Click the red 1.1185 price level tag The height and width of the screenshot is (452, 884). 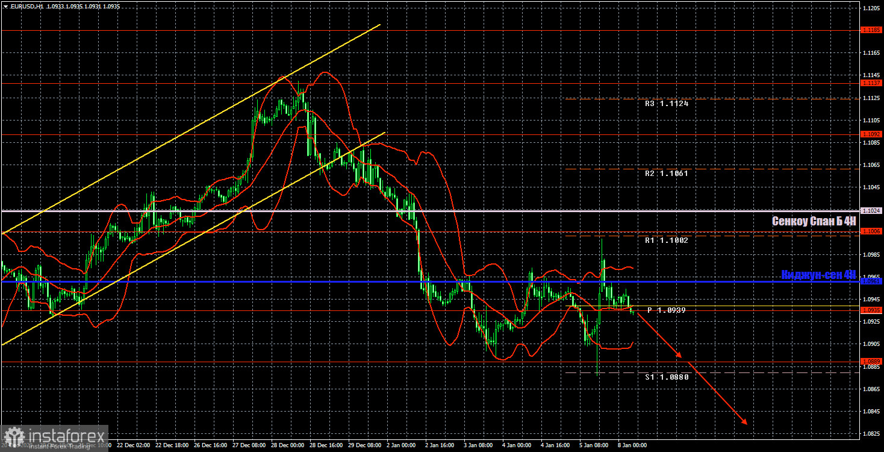pyautogui.click(x=871, y=30)
